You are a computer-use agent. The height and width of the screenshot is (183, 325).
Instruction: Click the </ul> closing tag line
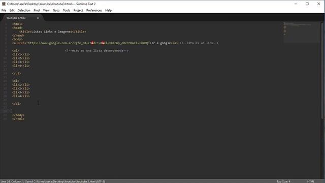click(16, 73)
